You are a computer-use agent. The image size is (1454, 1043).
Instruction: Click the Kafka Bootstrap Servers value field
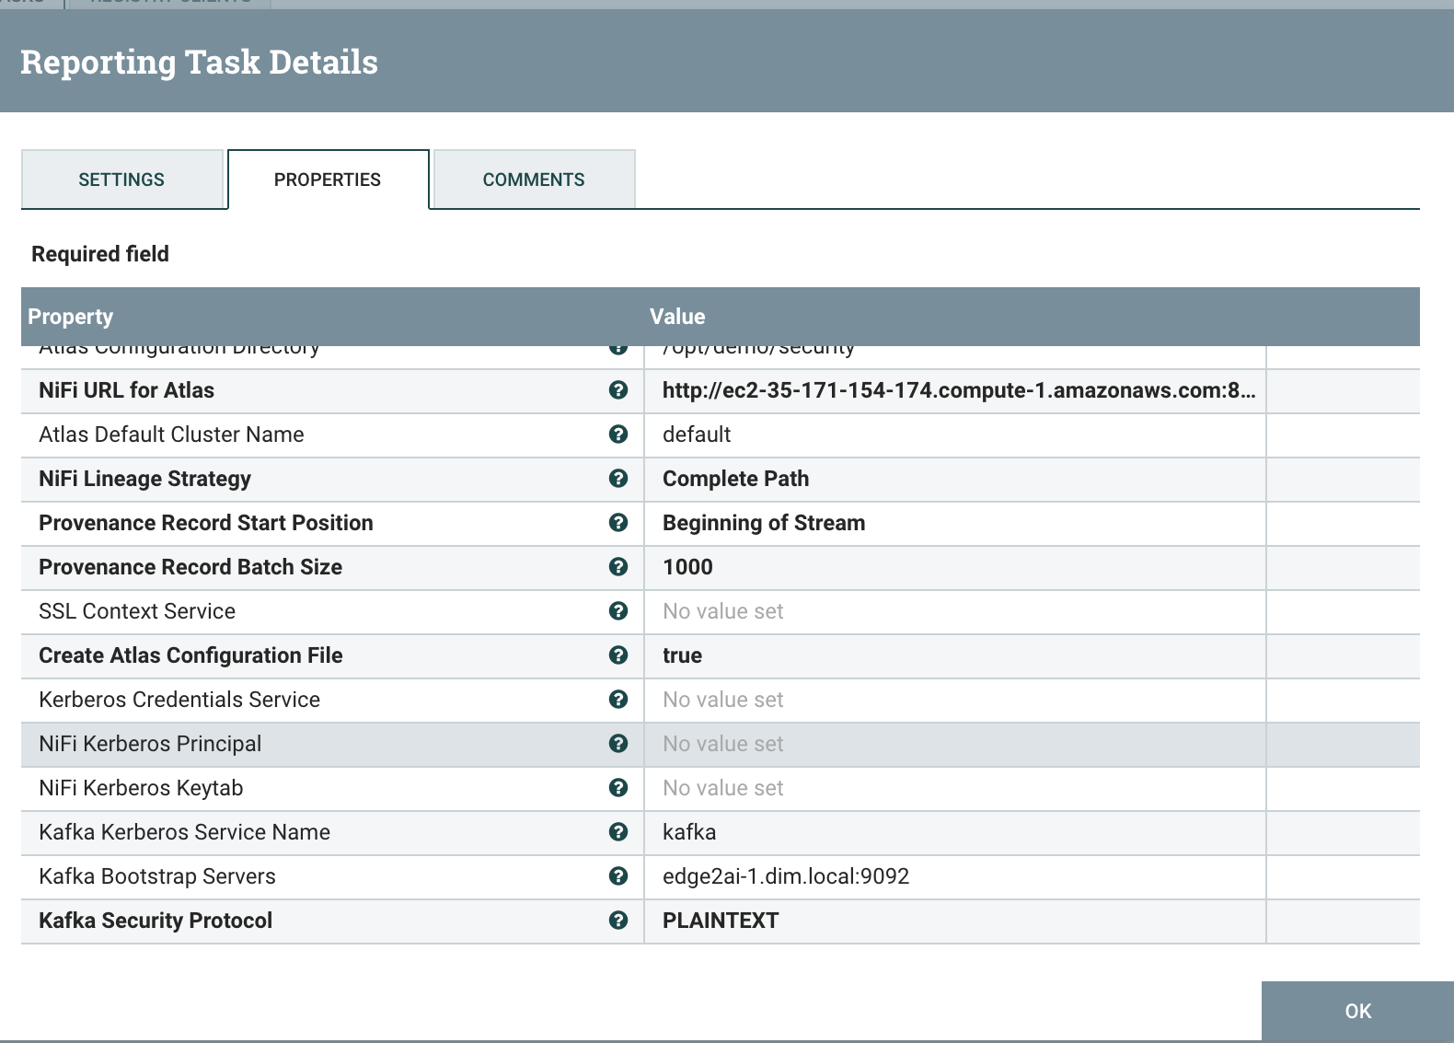[x=955, y=876]
